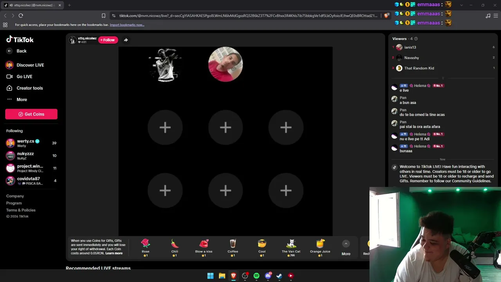
Task: Expand the viewers list with double chevron
Action: (443, 78)
